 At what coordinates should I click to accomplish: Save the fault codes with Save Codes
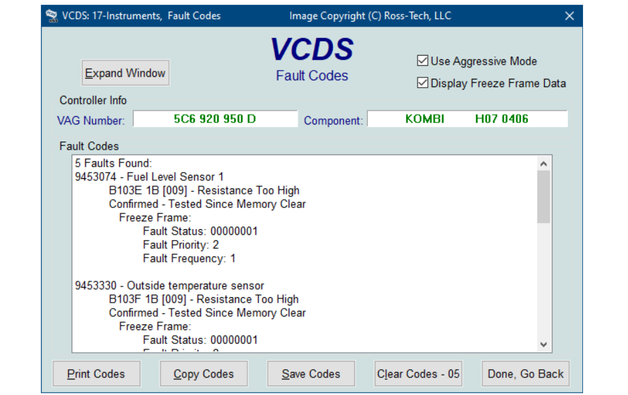pos(311,374)
